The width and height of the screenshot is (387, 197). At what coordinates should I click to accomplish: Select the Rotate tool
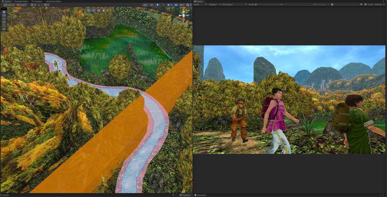4,19
